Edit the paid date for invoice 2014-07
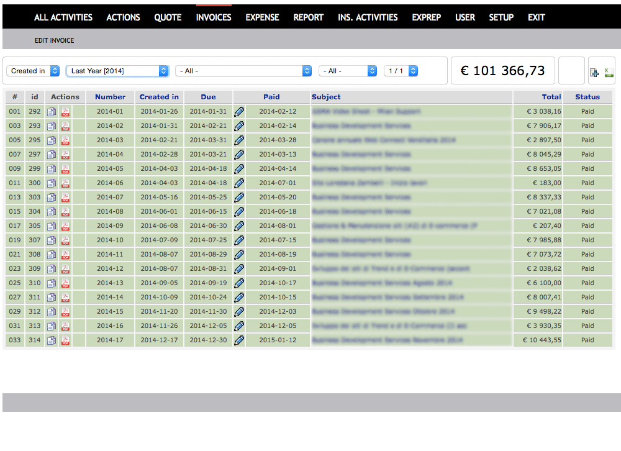 [x=239, y=198]
